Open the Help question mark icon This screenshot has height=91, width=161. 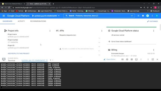point(143,16)
